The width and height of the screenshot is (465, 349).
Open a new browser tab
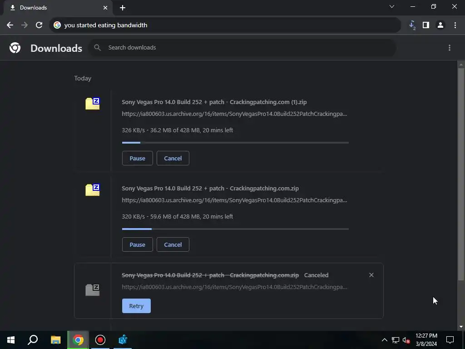click(x=123, y=8)
